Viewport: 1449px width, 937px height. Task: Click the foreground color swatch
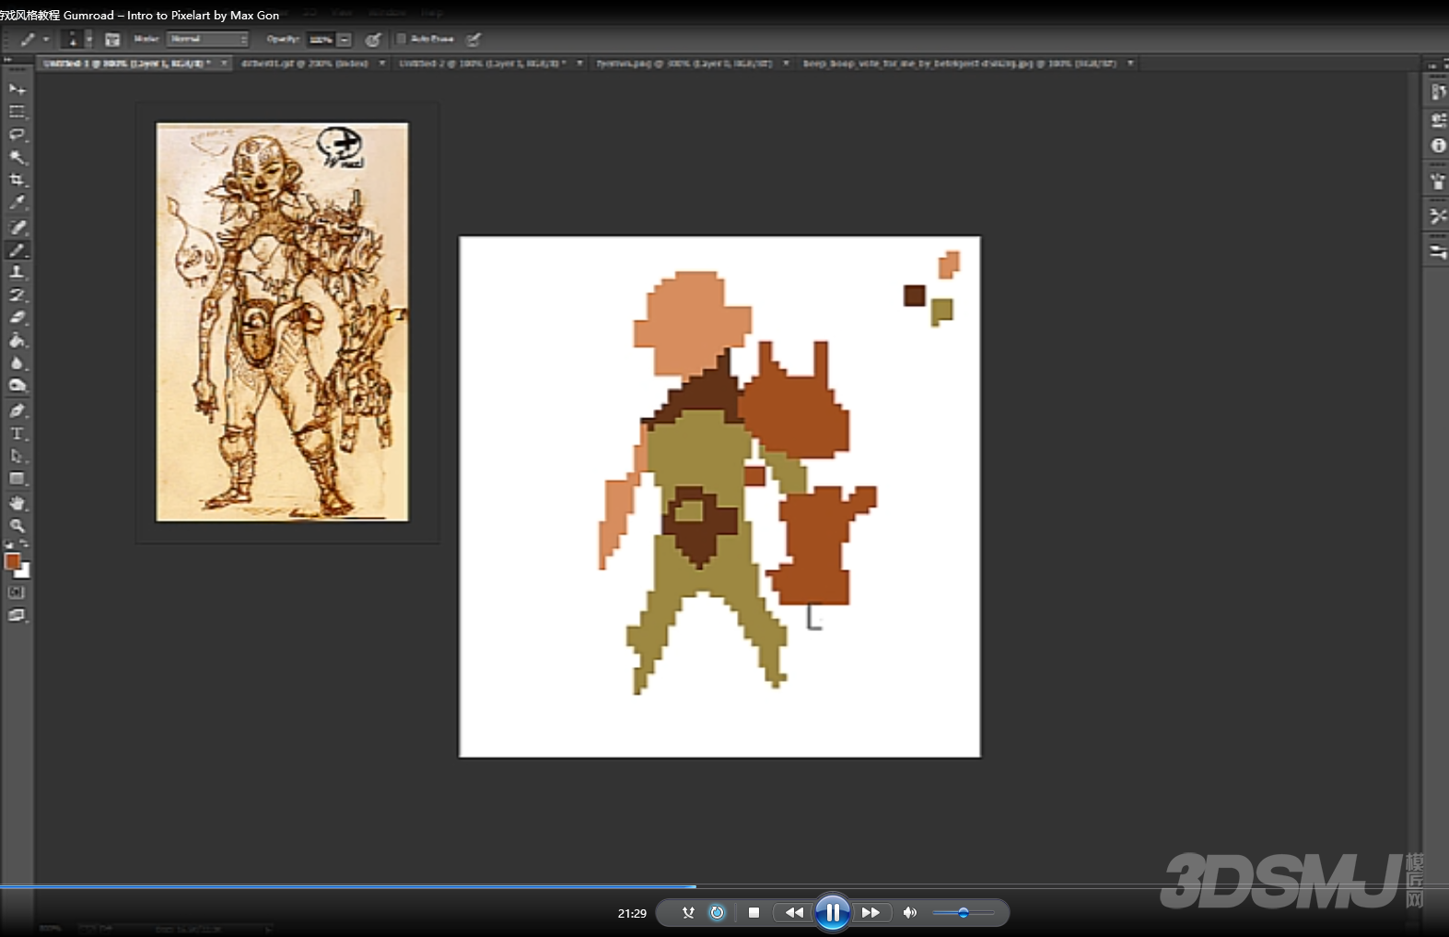coord(12,561)
